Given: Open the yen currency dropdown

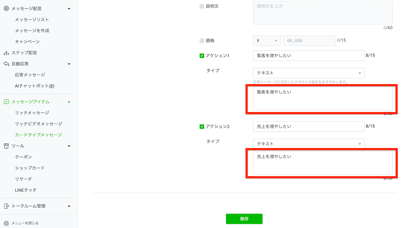Looking at the screenshot, I should 267,41.
